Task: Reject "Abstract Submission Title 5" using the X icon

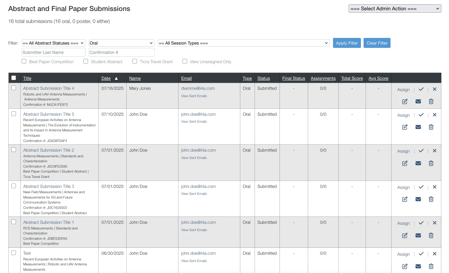Action: pyautogui.click(x=434, y=115)
